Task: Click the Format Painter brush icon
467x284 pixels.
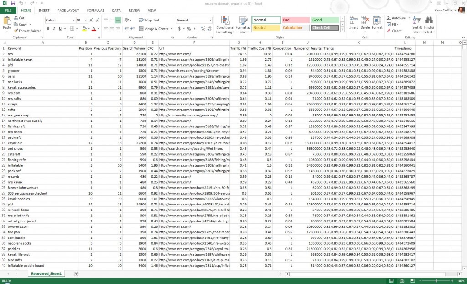Action: pos(16,31)
